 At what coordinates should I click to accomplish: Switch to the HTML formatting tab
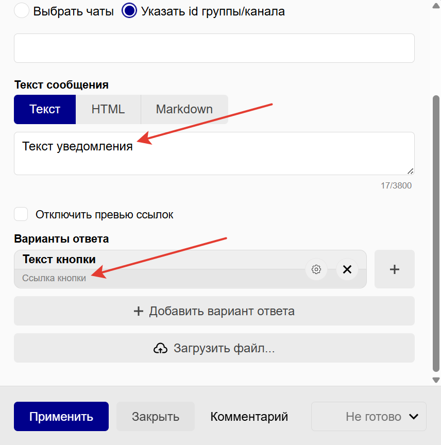tap(108, 109)
